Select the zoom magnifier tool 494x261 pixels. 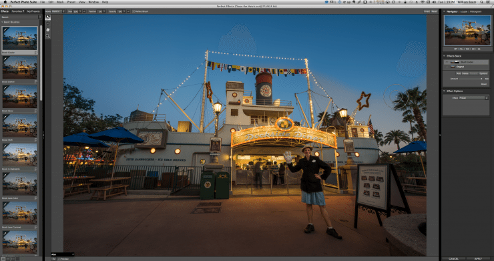coord(48,36)
